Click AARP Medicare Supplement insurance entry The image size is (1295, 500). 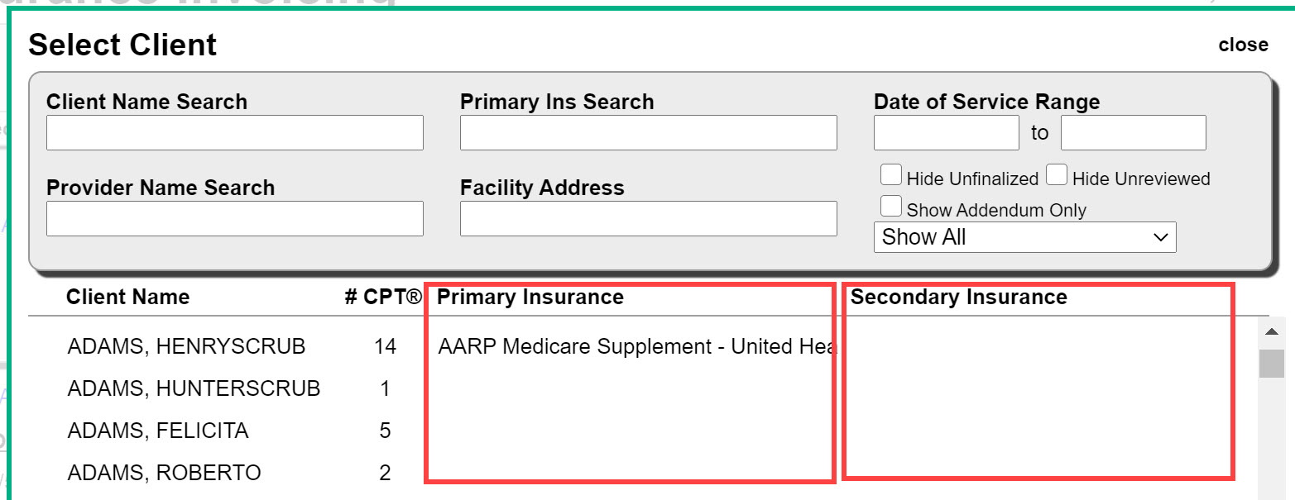point(636,346)
